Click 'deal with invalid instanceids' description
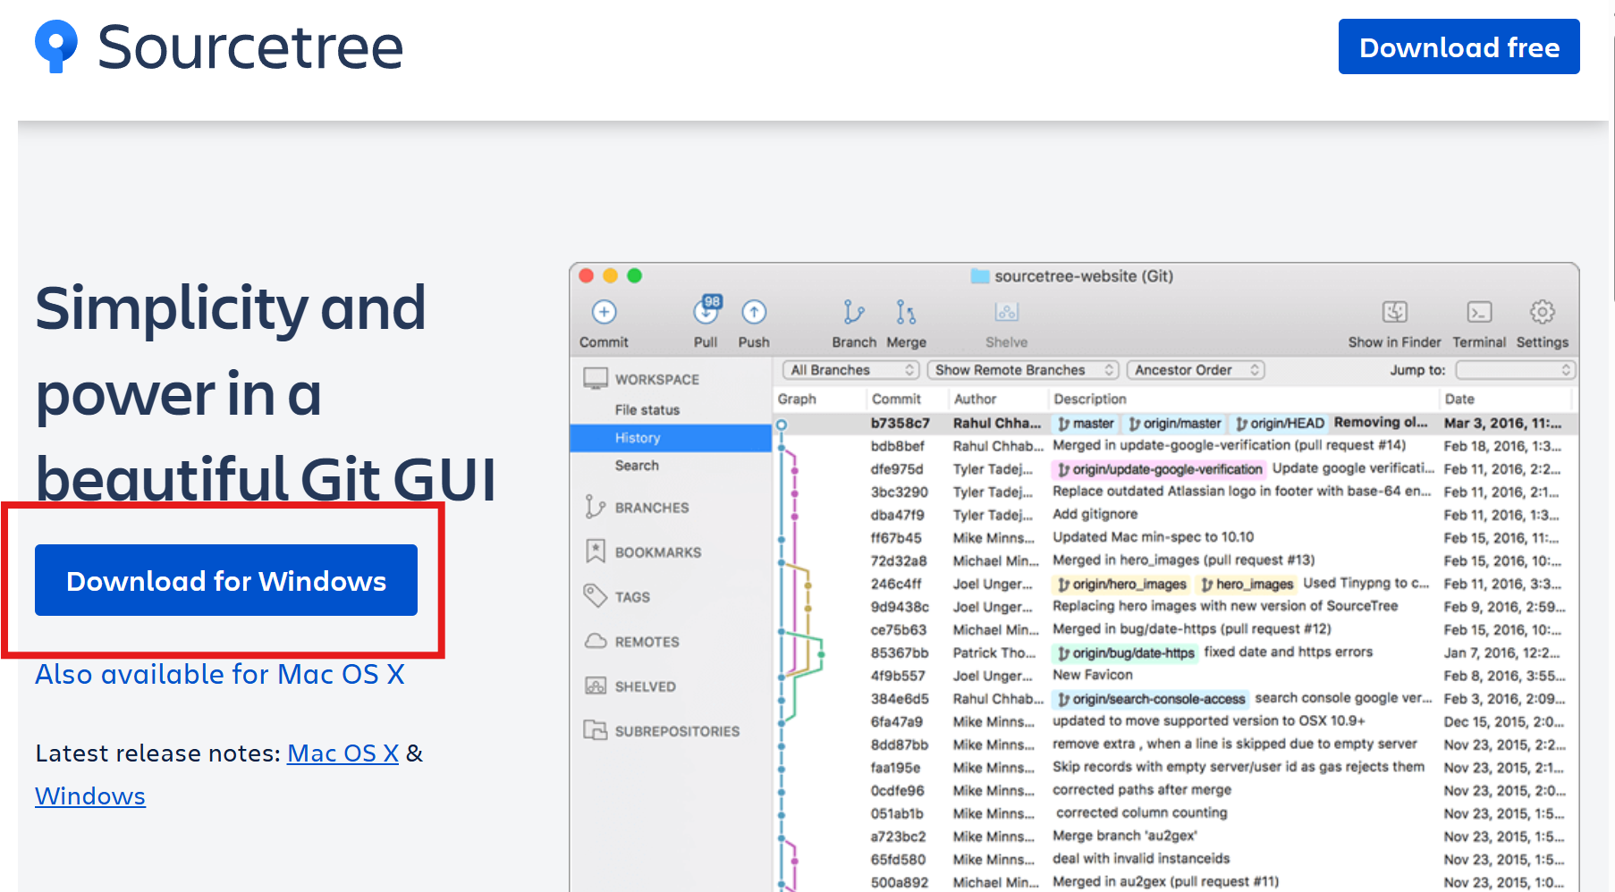 pos(1140,859)
